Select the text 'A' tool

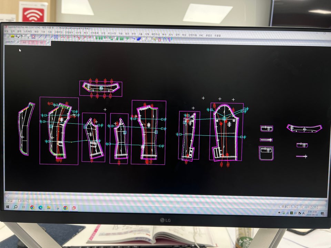[x=56, y=36]
